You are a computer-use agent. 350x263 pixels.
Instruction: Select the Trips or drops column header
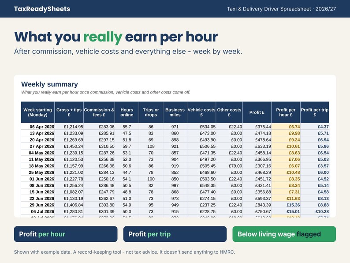coord(151,112)
